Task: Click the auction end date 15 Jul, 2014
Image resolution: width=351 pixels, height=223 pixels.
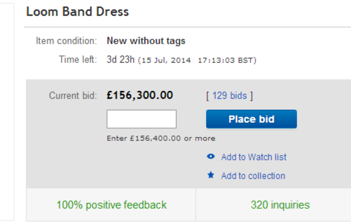Action: pos(166,60)
